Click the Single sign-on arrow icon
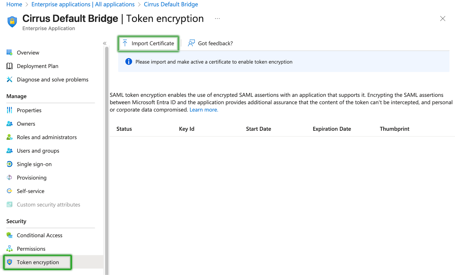 (x=9, y=164)
